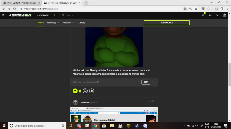Click the Game Jolt logo

20,15
